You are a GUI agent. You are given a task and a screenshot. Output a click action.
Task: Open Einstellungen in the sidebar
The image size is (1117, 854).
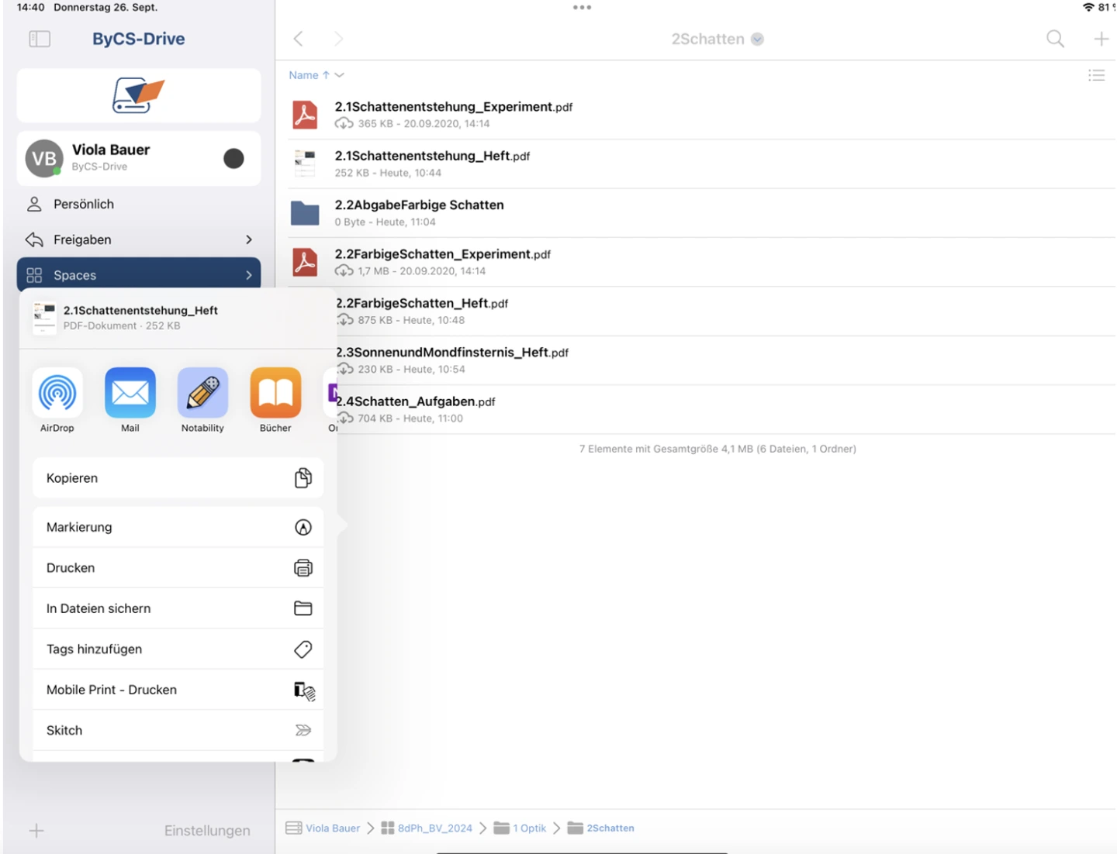(x=207, y=831)
